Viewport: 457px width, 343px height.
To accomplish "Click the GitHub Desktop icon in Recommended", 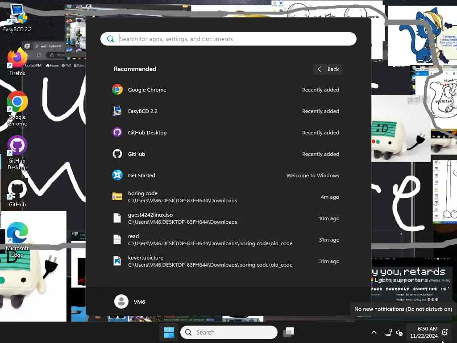I will coord(117,132).
